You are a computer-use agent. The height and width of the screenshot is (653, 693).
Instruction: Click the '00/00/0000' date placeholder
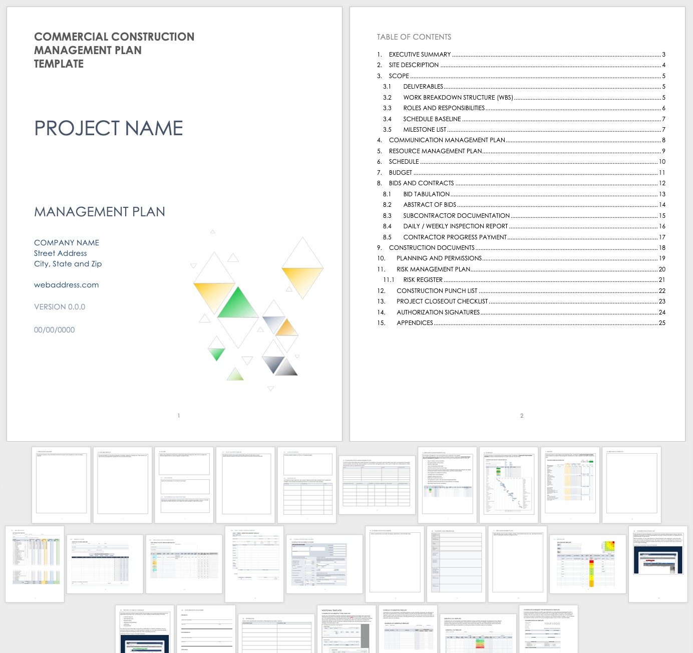[55, 330]
